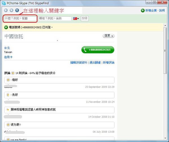169x142 pixels.
Task: Click the date 14 October 2008 01:10
Action: 101,117
